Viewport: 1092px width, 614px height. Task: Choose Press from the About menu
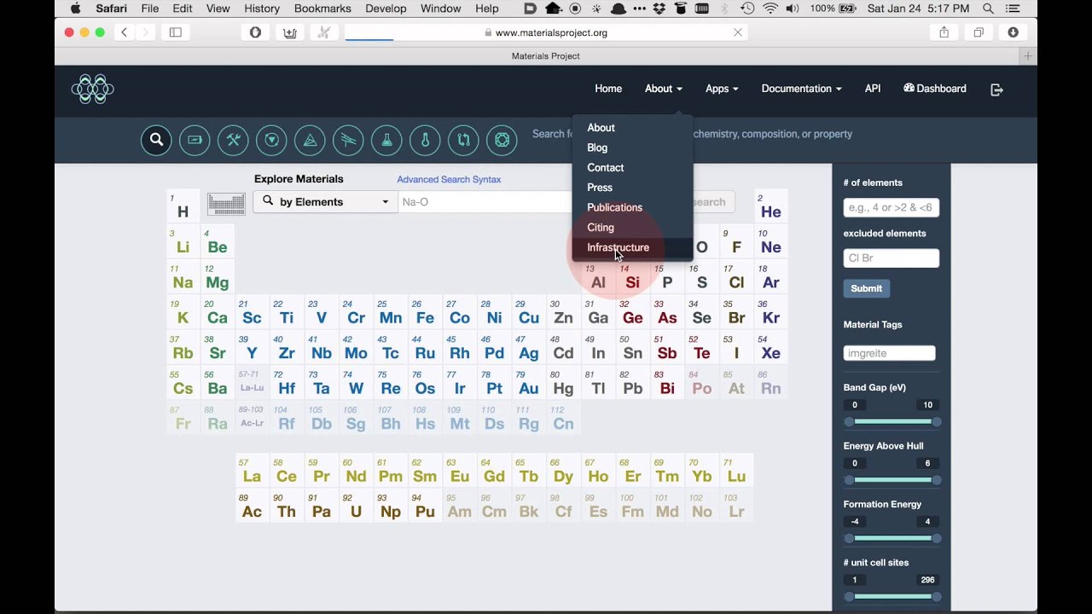[x=600, y=188]
